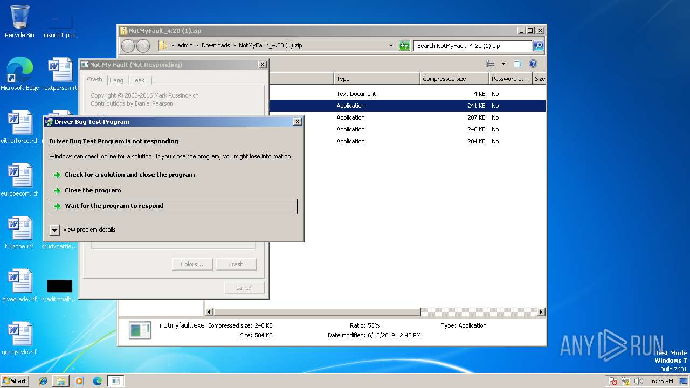Click the network tray icon

[x=626, y=381]
